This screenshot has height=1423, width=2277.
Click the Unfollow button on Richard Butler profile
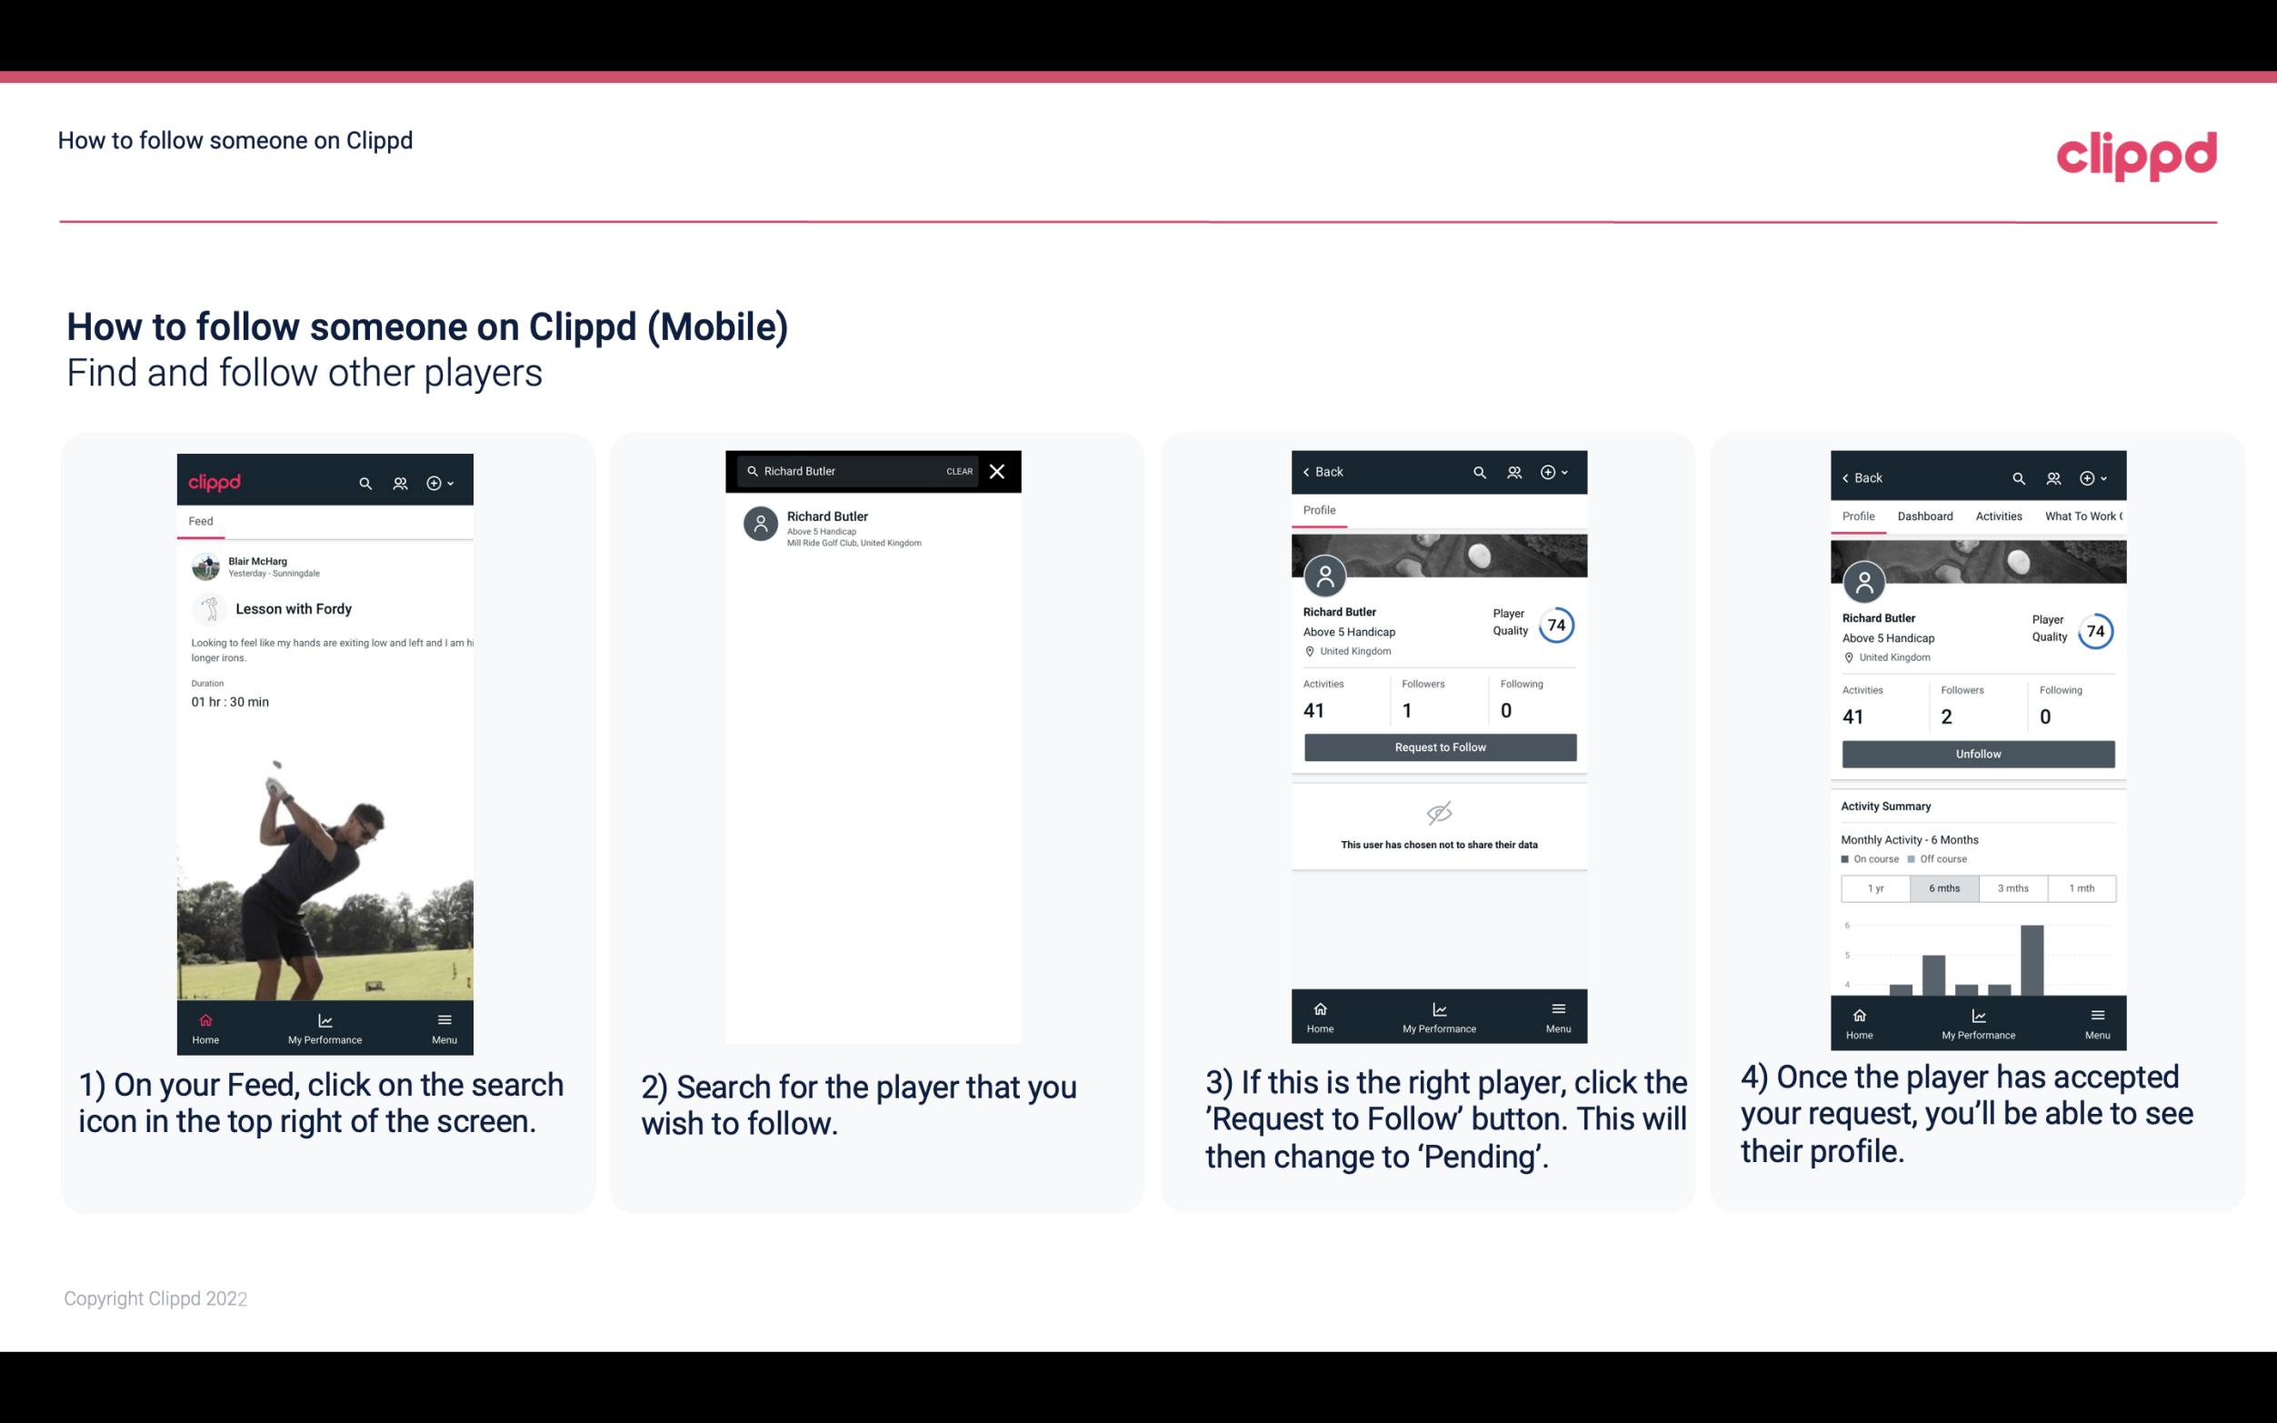(1977, 753)
